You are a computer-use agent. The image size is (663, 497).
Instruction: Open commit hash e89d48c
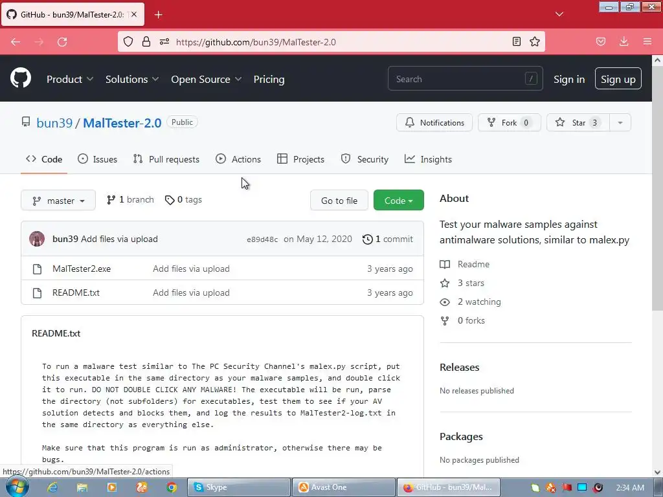(x=262, y=239)
